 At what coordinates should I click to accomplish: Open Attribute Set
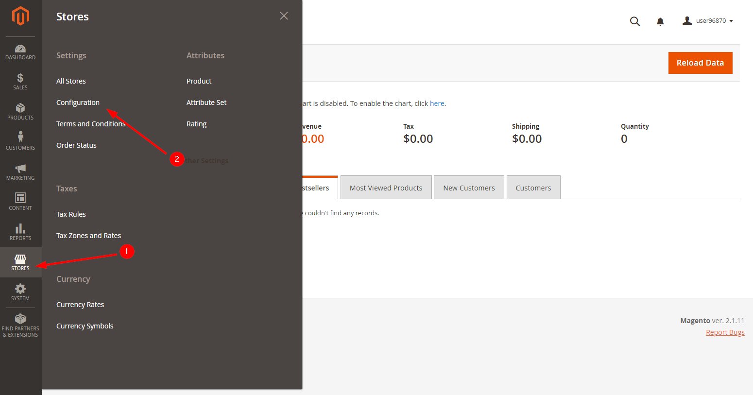(206, 103)
